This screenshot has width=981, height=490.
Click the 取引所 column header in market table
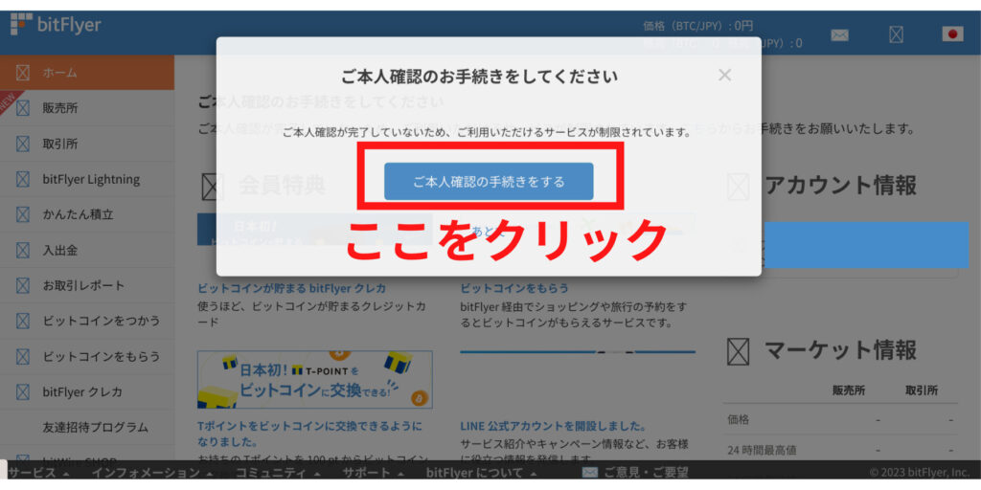(x=922, y=390)
